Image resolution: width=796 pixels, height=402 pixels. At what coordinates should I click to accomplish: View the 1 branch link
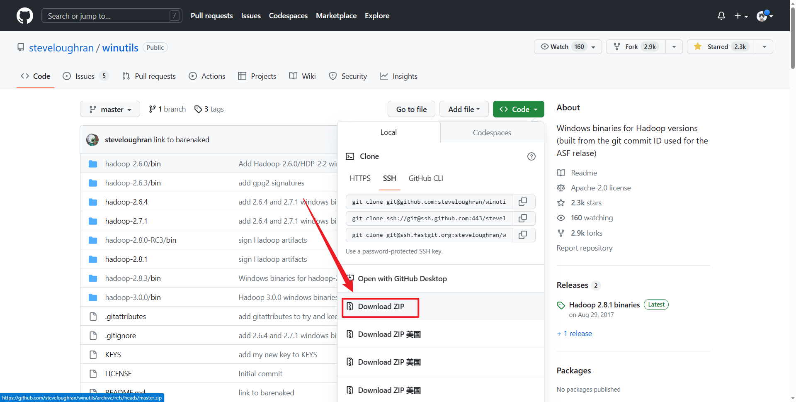coord(167,109)
